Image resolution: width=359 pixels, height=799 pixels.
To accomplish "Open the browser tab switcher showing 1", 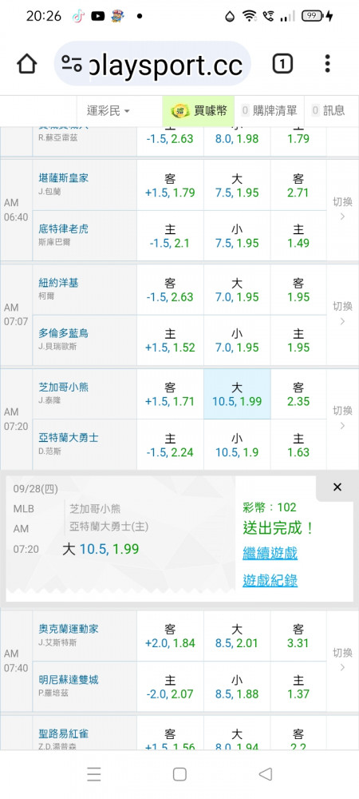I will [x=282, y=64].
